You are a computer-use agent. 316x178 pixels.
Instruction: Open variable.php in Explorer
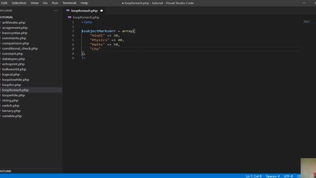(x=12, y=116)
